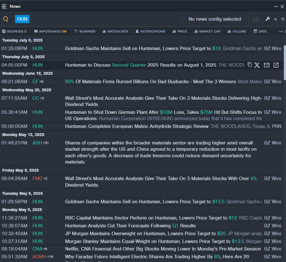The width and height of the screenshot is (286, 262).
Task: Open JP Morgan Overweight $20 headline
Action: coord(145,234)
